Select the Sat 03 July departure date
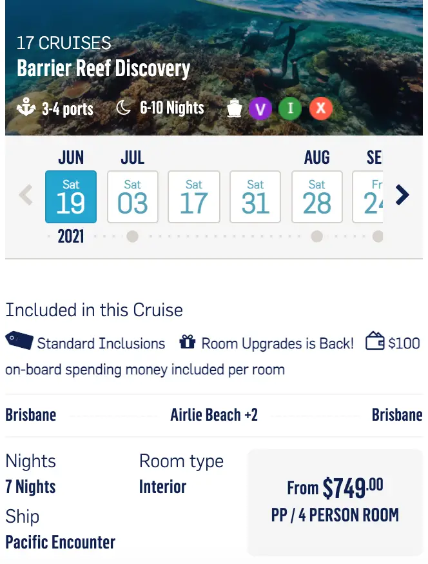The width and height of the screenshot is (428, 564). tap(133, 197)
